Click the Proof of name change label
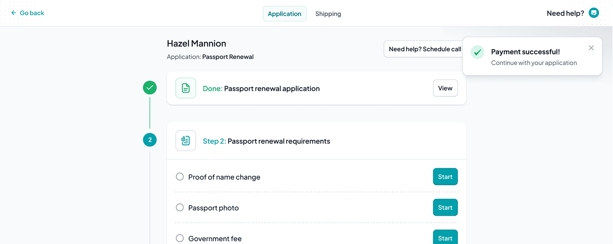This screenshot has width=613, height=244. pos(224,177)
